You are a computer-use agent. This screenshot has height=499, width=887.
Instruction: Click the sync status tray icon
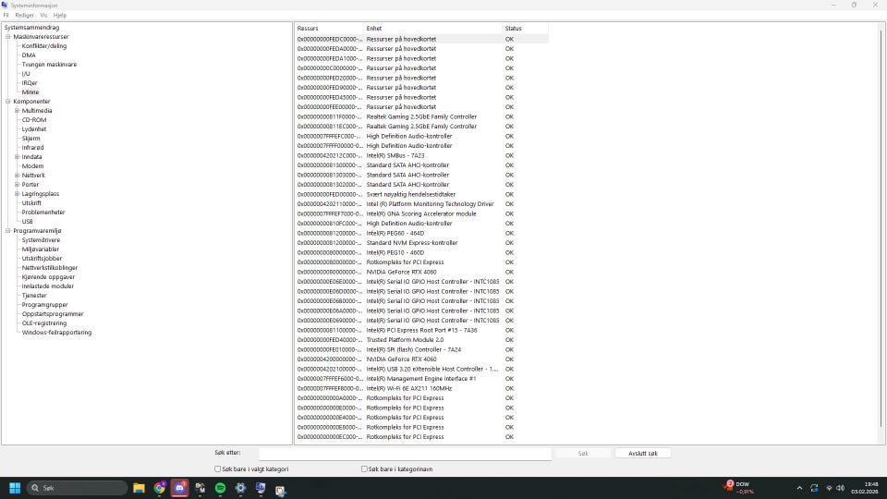[x=814, y=488]
